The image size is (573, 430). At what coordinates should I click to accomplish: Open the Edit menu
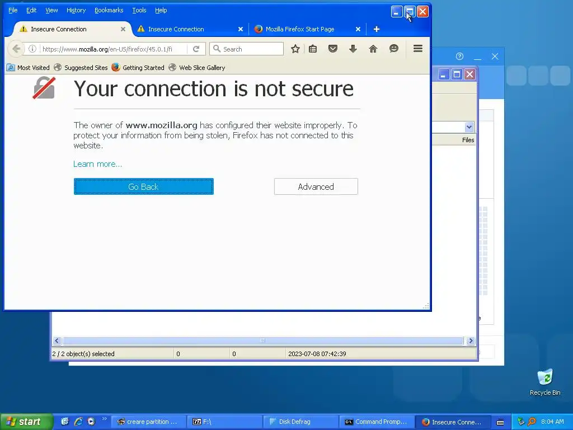coord(31,10)
